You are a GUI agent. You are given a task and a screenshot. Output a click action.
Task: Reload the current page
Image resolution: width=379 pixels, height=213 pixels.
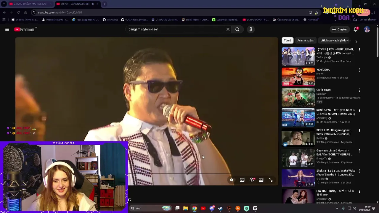18,12
